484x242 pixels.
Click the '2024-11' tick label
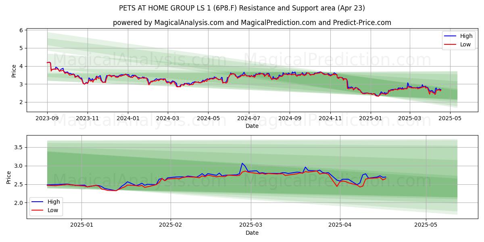coord(330,119)
